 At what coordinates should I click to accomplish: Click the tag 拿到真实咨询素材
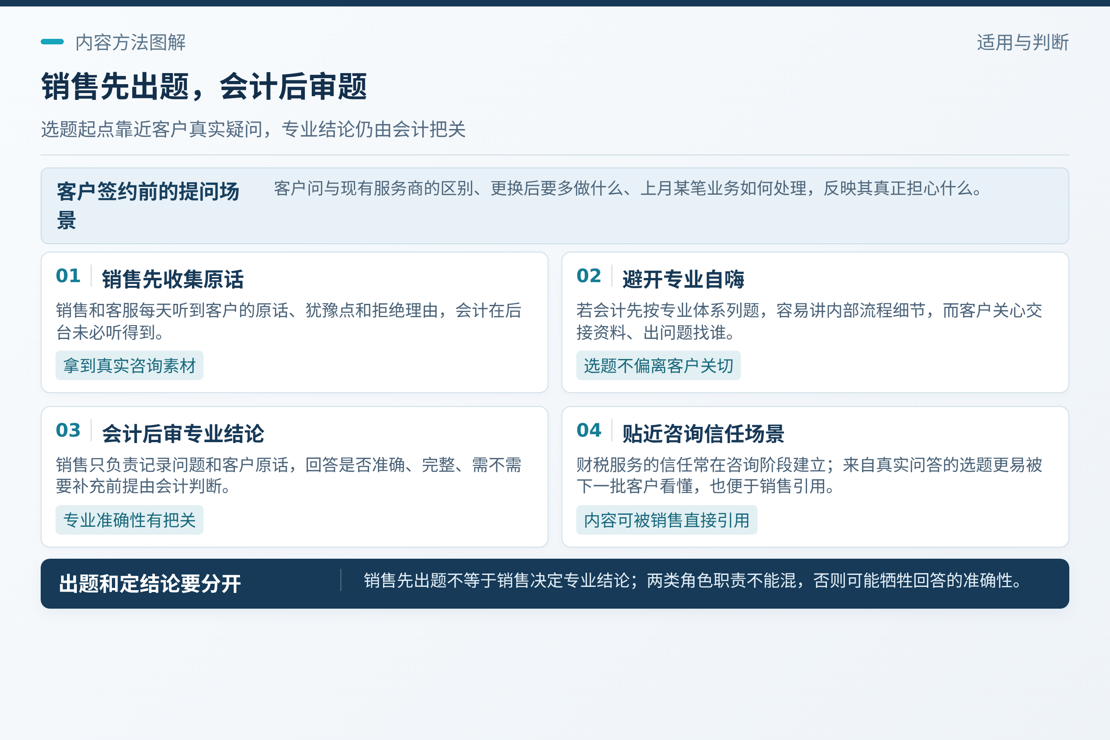tap(129, 366)
